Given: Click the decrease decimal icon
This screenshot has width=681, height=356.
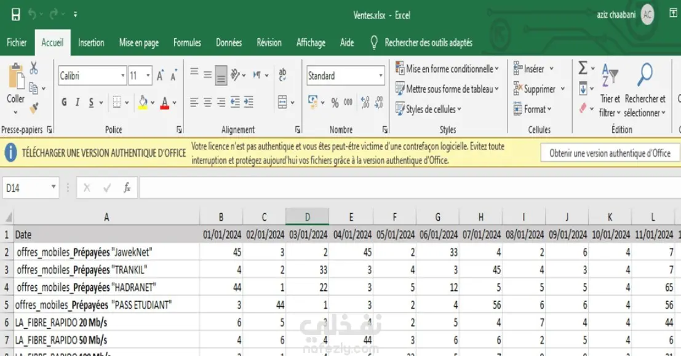Looking at the screenshot, I should click(379, 103).
